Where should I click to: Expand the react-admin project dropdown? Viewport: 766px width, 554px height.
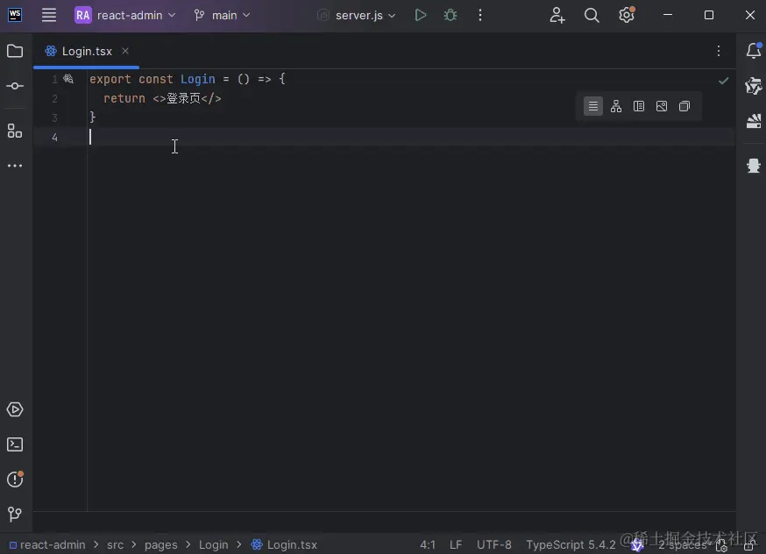(125, 15)
